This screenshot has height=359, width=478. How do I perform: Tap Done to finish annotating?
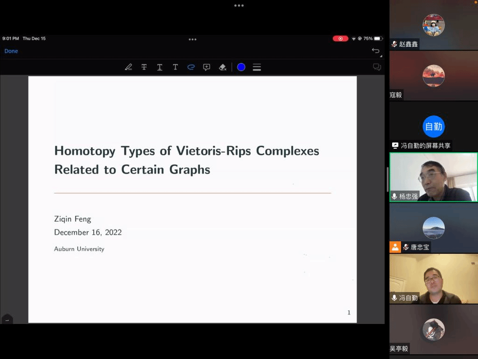tap(11, 51)
